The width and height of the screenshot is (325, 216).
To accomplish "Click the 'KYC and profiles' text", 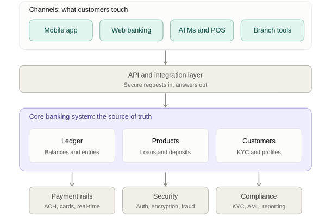I will click(259, 152).
